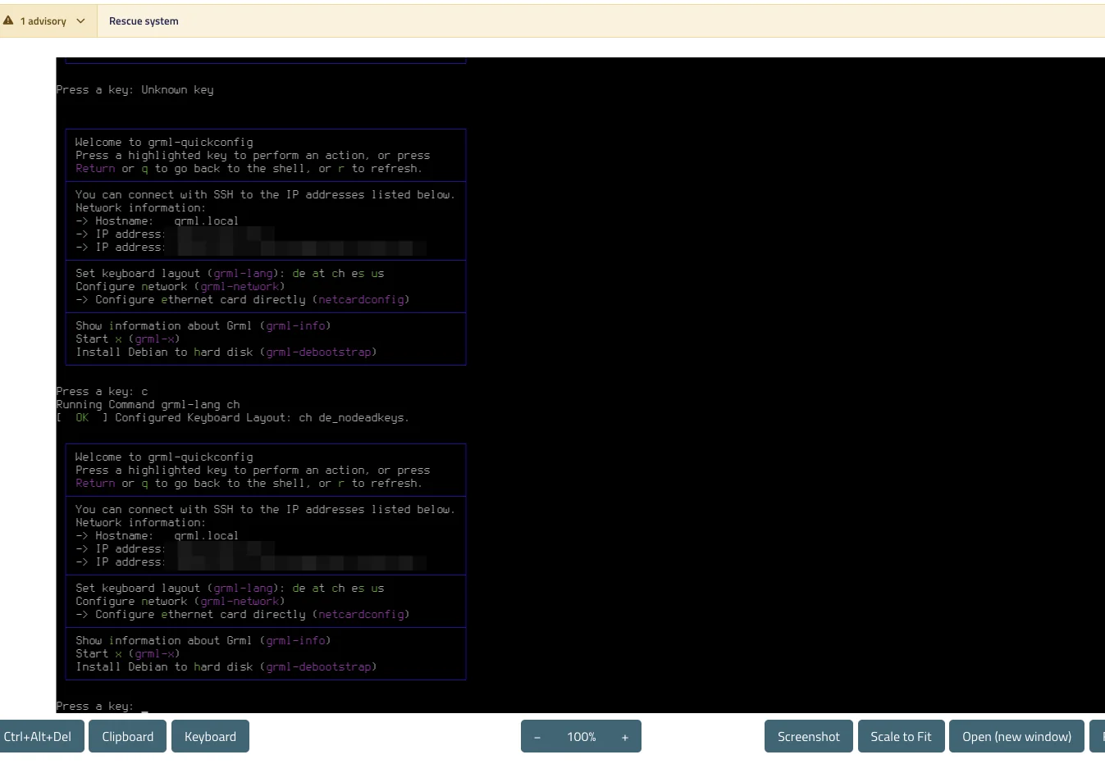Decrease zoom with the minus button
1105x782 pixels.
click(x=537, y=737)
